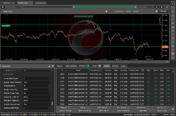This screenshot has width=176, height=116.
Task: Pause the backtest playback
Action: coord(156,7)
